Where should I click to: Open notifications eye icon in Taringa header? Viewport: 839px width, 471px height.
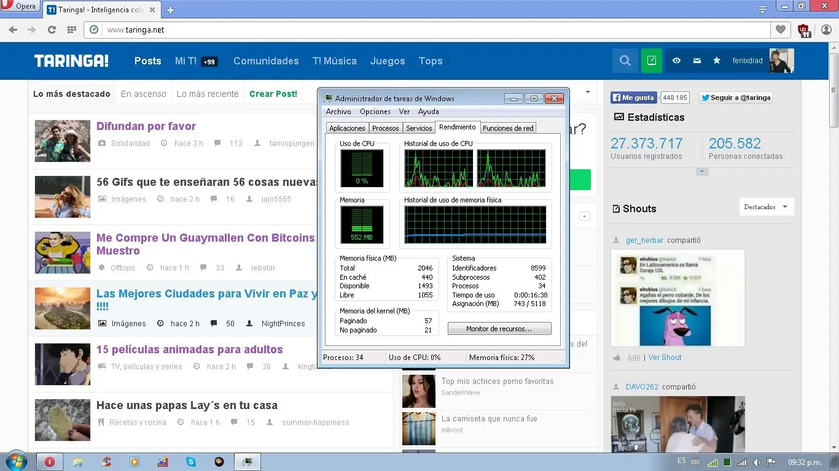tap(676, 61)
